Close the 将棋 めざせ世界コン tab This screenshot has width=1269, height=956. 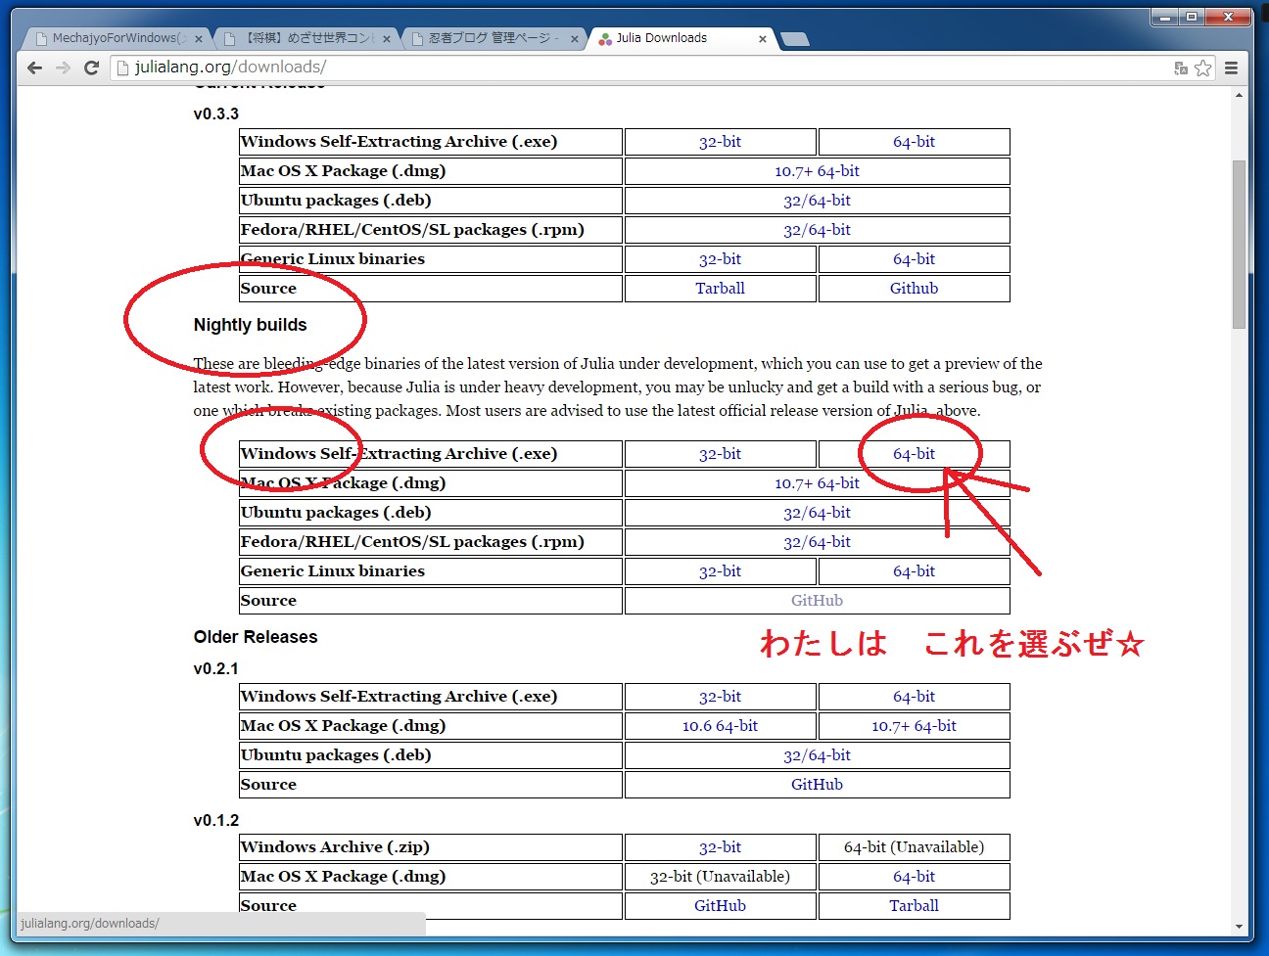pos(387,39)
